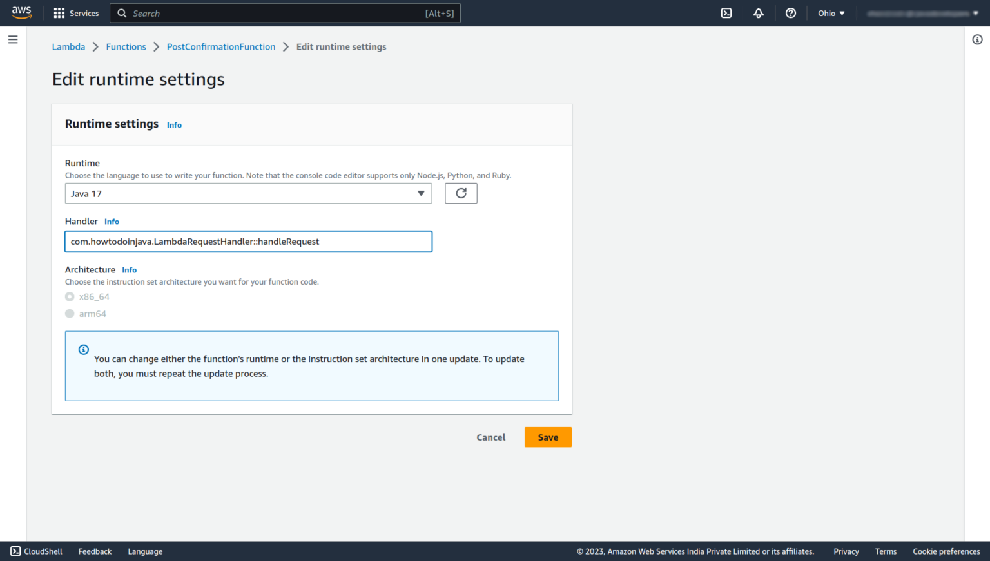Cancel the runtime edit
Viewport: 990px width, 561px height.
coord(490,437)
